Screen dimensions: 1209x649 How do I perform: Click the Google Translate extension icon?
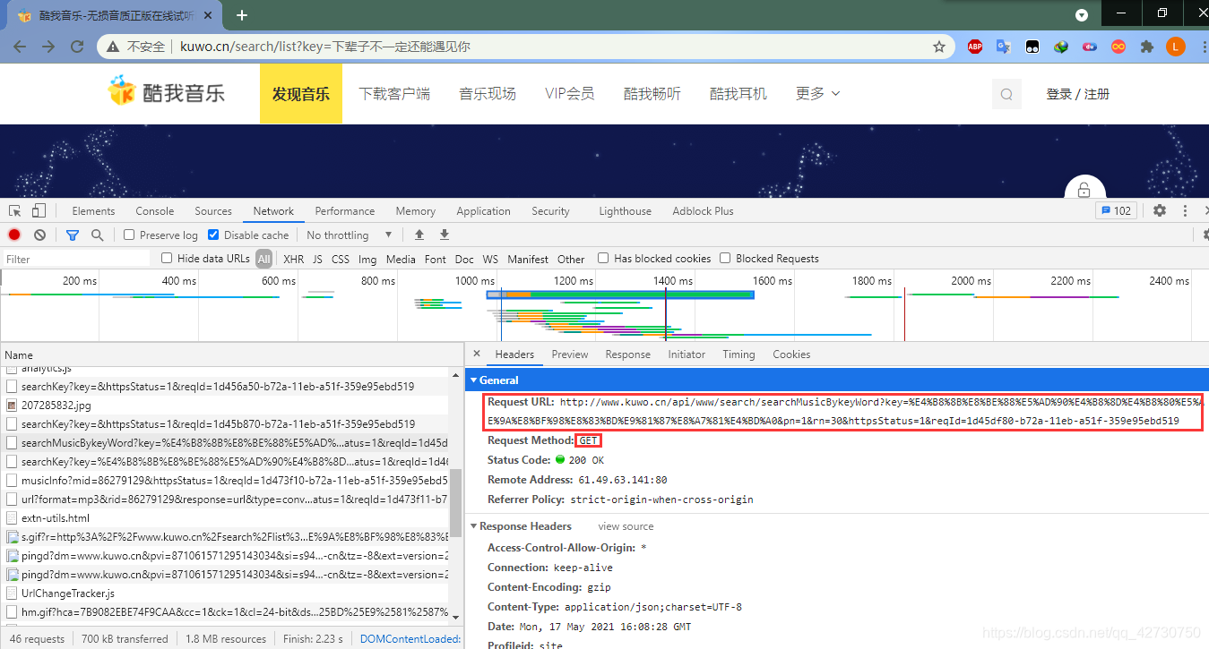[1004, 47]
